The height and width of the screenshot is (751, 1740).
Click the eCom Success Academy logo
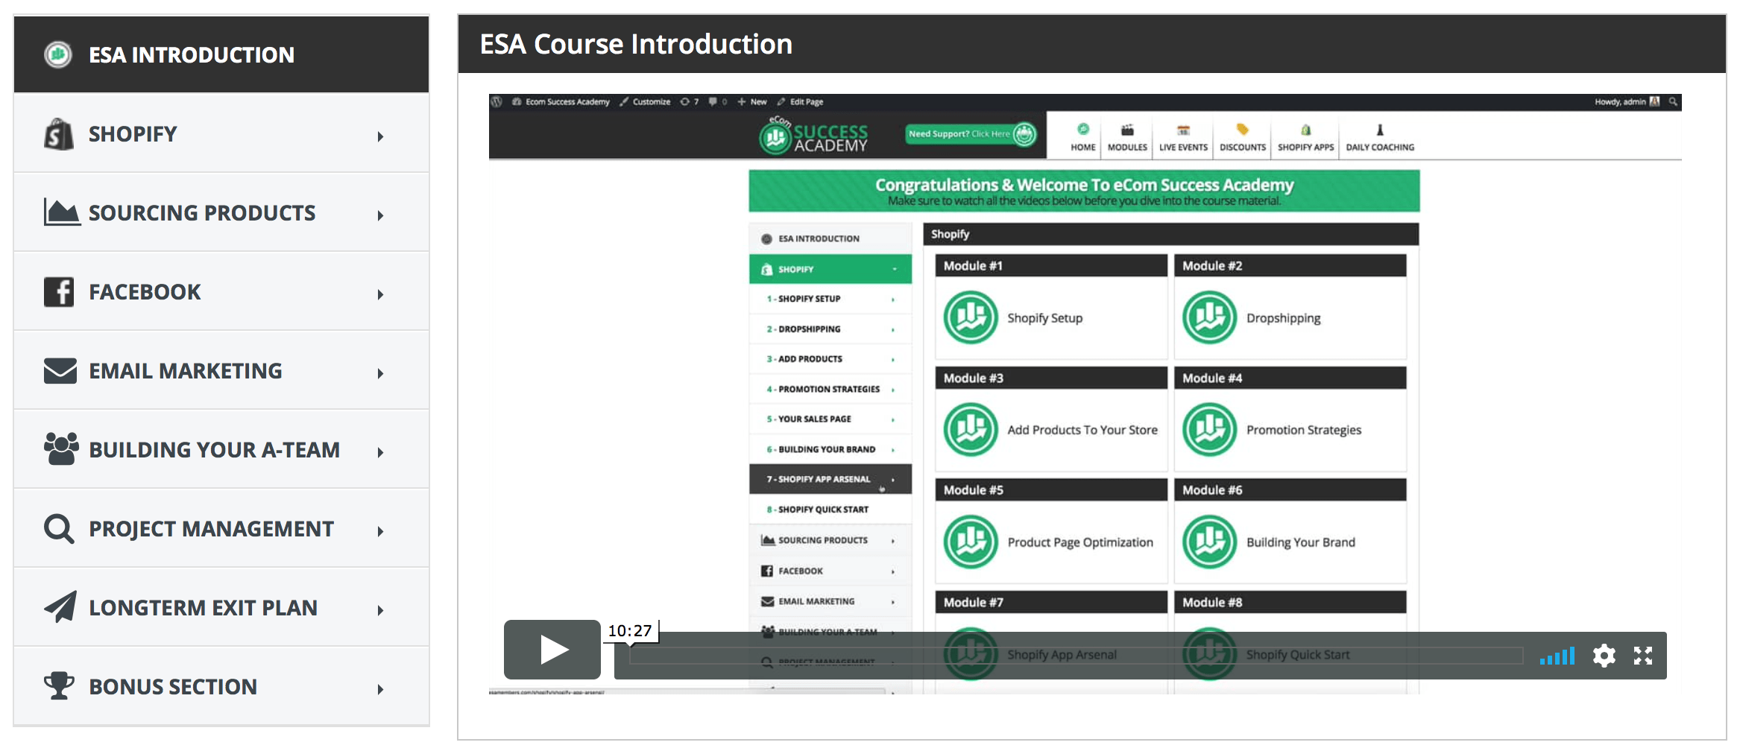814,136
